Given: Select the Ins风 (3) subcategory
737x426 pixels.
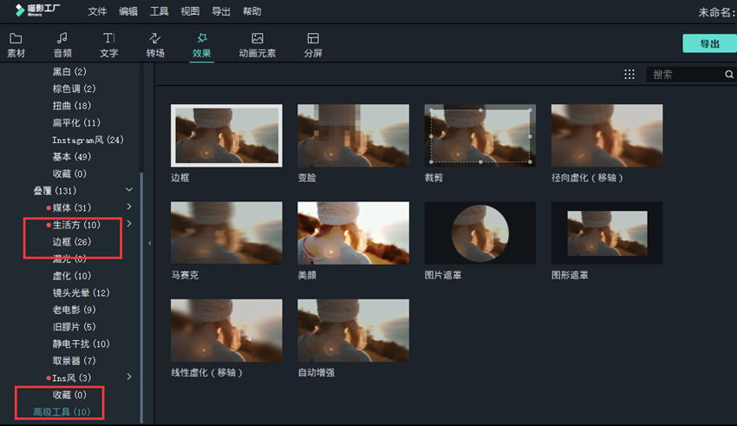Looking at the screenshot, I should pos(71,377).
